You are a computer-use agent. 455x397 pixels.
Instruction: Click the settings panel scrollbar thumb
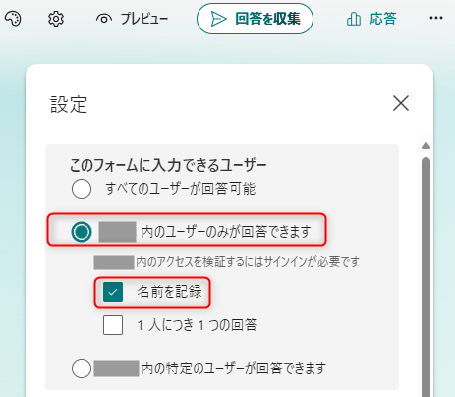pos(426,277)
